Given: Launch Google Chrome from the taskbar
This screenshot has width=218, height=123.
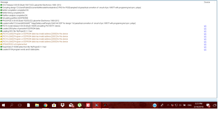Looking at the screenshot, I should pos(45,105).
